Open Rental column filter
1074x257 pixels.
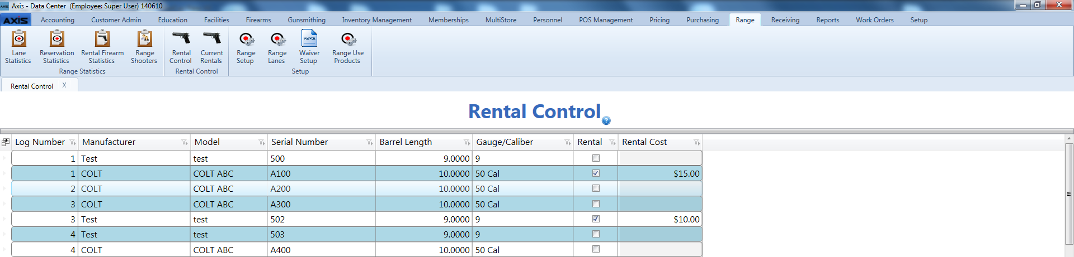613,143
